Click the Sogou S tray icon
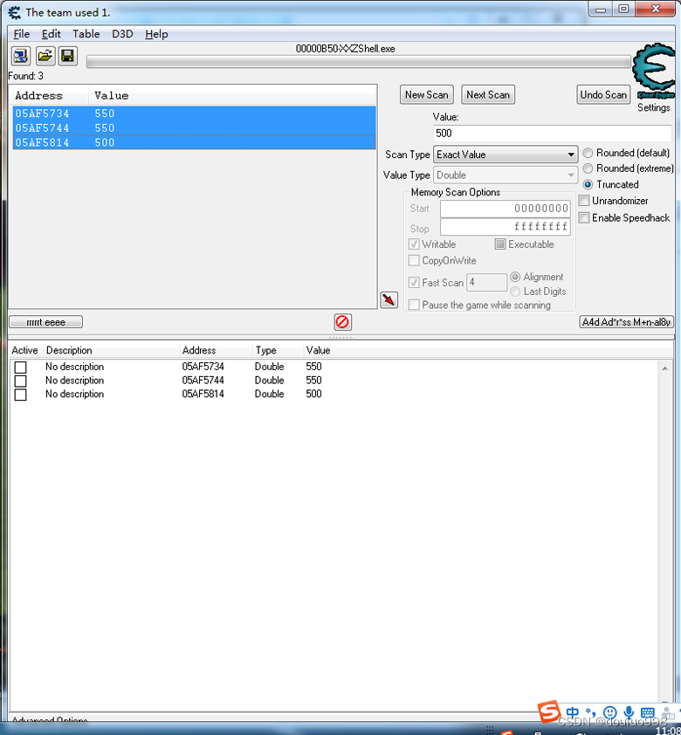681x735 pixels. (x=549, y=711)
